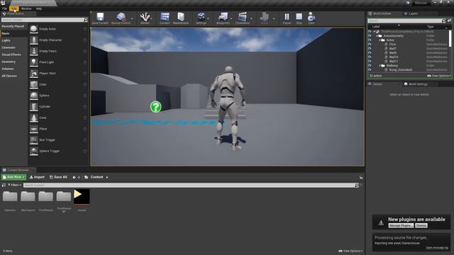Viewport: 454px width, 255px height.
Task: Choose the Player Start actor icon
Action: pos(34,74)
